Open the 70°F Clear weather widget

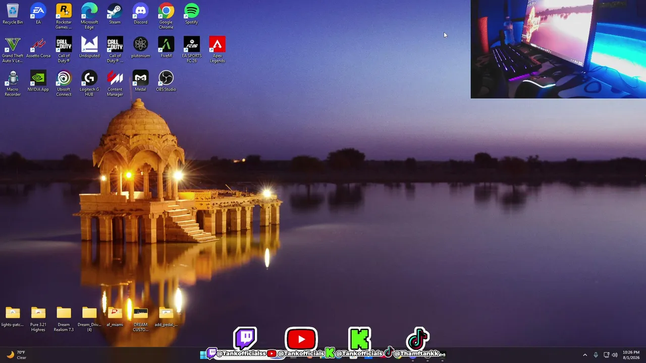click(16, 355)
